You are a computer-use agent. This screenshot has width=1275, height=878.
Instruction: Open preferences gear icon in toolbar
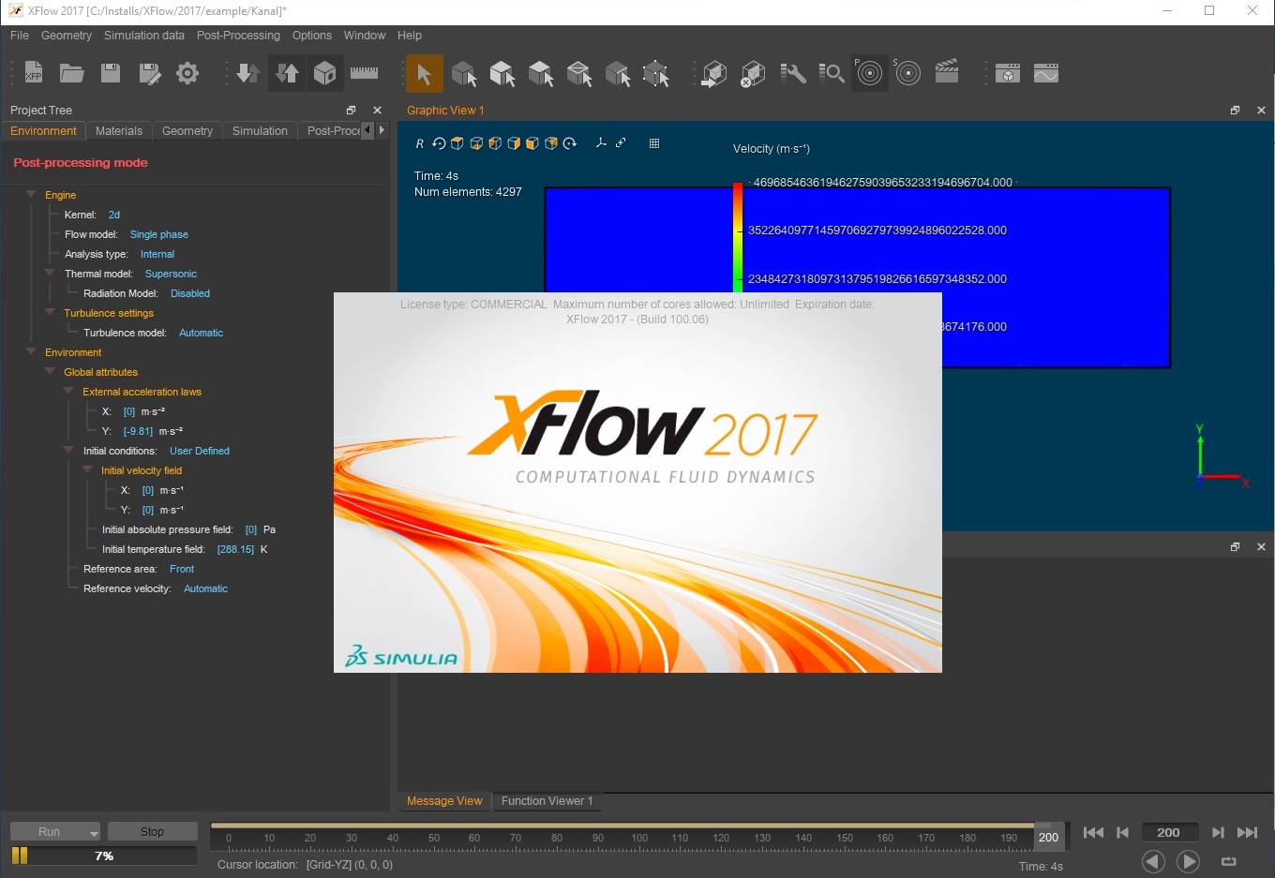tap(187, 72)
